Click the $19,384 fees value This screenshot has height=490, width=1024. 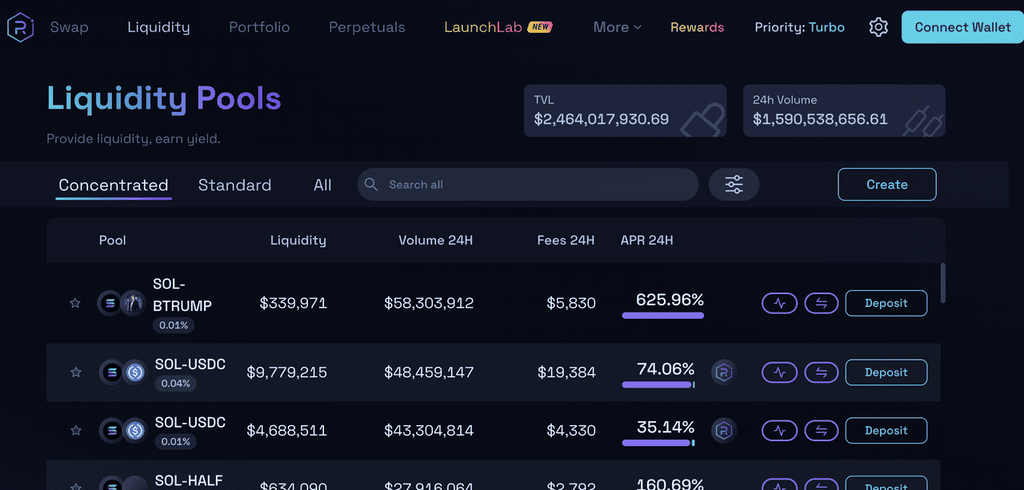pos(566,372)
